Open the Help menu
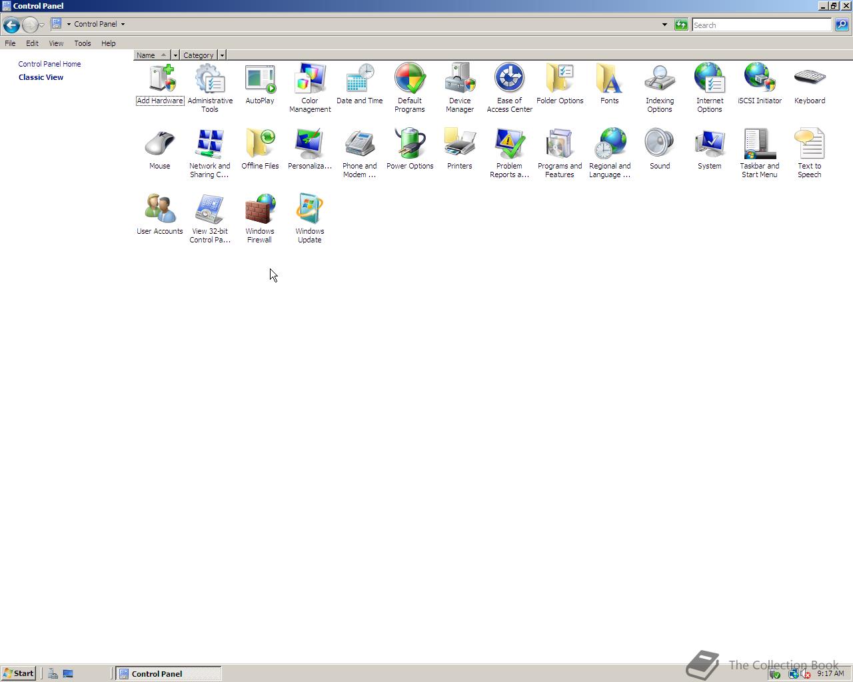Screen dimensions: 853x682 [x=109, y=43]
